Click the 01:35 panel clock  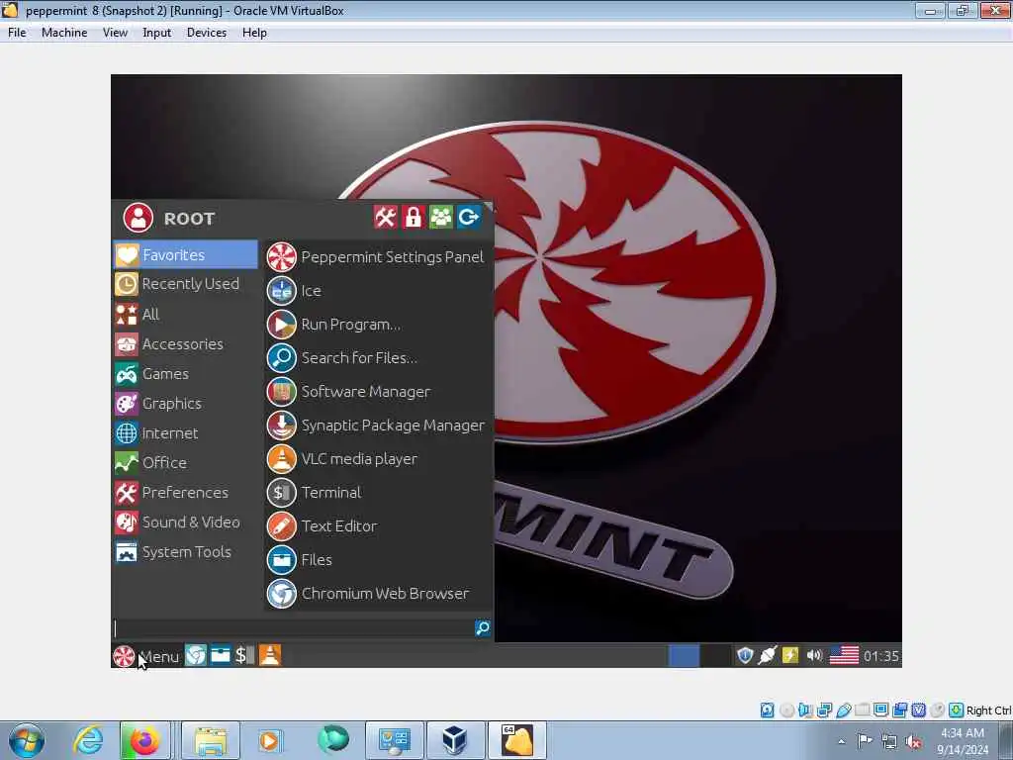pyautogui.click(x=881, y=656)
